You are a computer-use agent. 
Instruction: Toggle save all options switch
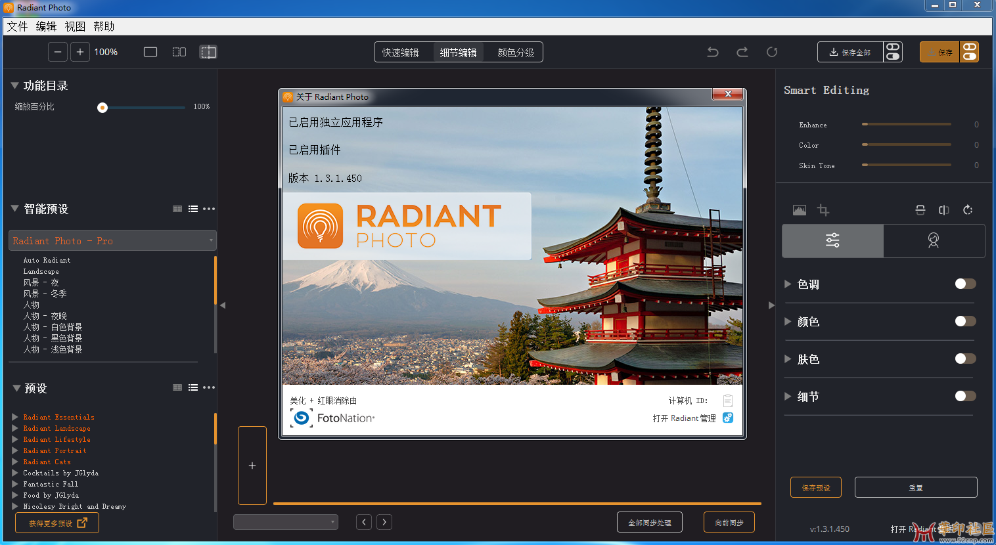[893, 52]
